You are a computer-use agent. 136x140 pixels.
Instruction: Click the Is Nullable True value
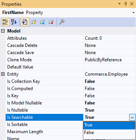[x=110, y=110]
